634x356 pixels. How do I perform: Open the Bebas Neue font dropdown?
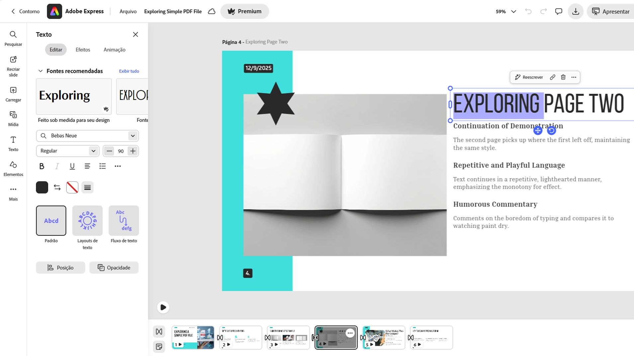click(x=87, y=135)
